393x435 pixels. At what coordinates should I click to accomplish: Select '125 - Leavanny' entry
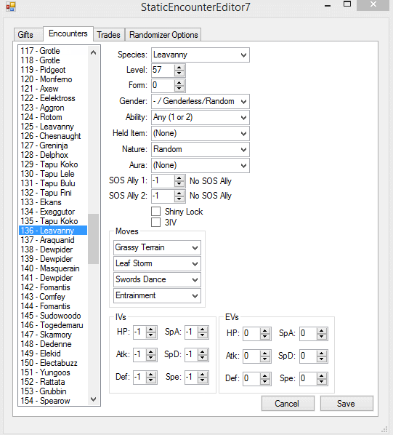pyautogui.click(x=53, y=127)
